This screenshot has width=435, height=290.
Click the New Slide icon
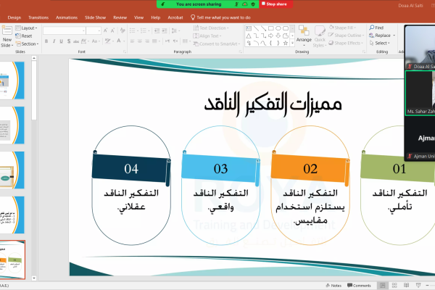(7, 30)
